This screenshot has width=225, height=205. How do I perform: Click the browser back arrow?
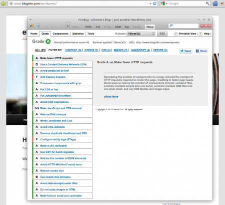tap(3, 4)
